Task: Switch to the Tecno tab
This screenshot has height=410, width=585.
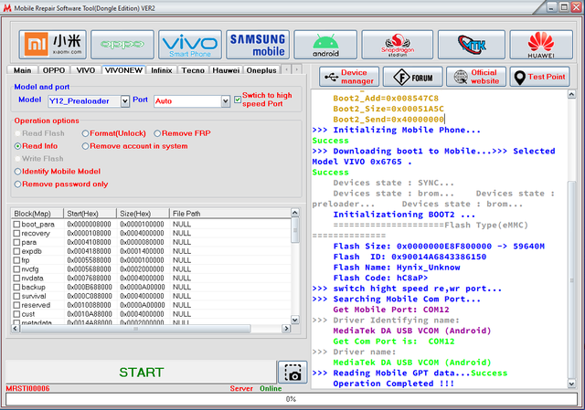Action: point(193,70)
